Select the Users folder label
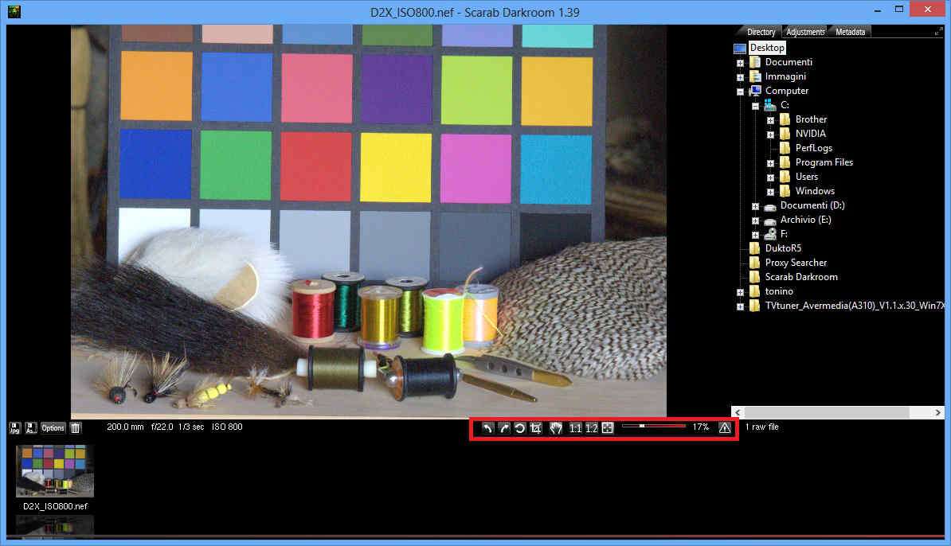 coord(807,177)
